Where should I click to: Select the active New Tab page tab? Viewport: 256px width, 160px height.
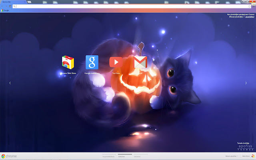pos(13,2)
